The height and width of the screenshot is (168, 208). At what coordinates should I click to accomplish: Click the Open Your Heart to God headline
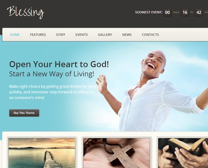[x=59, y=64]
